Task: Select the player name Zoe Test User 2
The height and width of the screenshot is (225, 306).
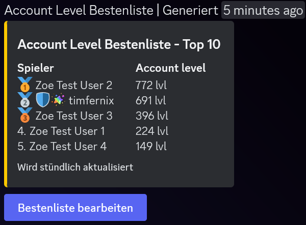Action: pyautogui.click(x=74, y=86)
